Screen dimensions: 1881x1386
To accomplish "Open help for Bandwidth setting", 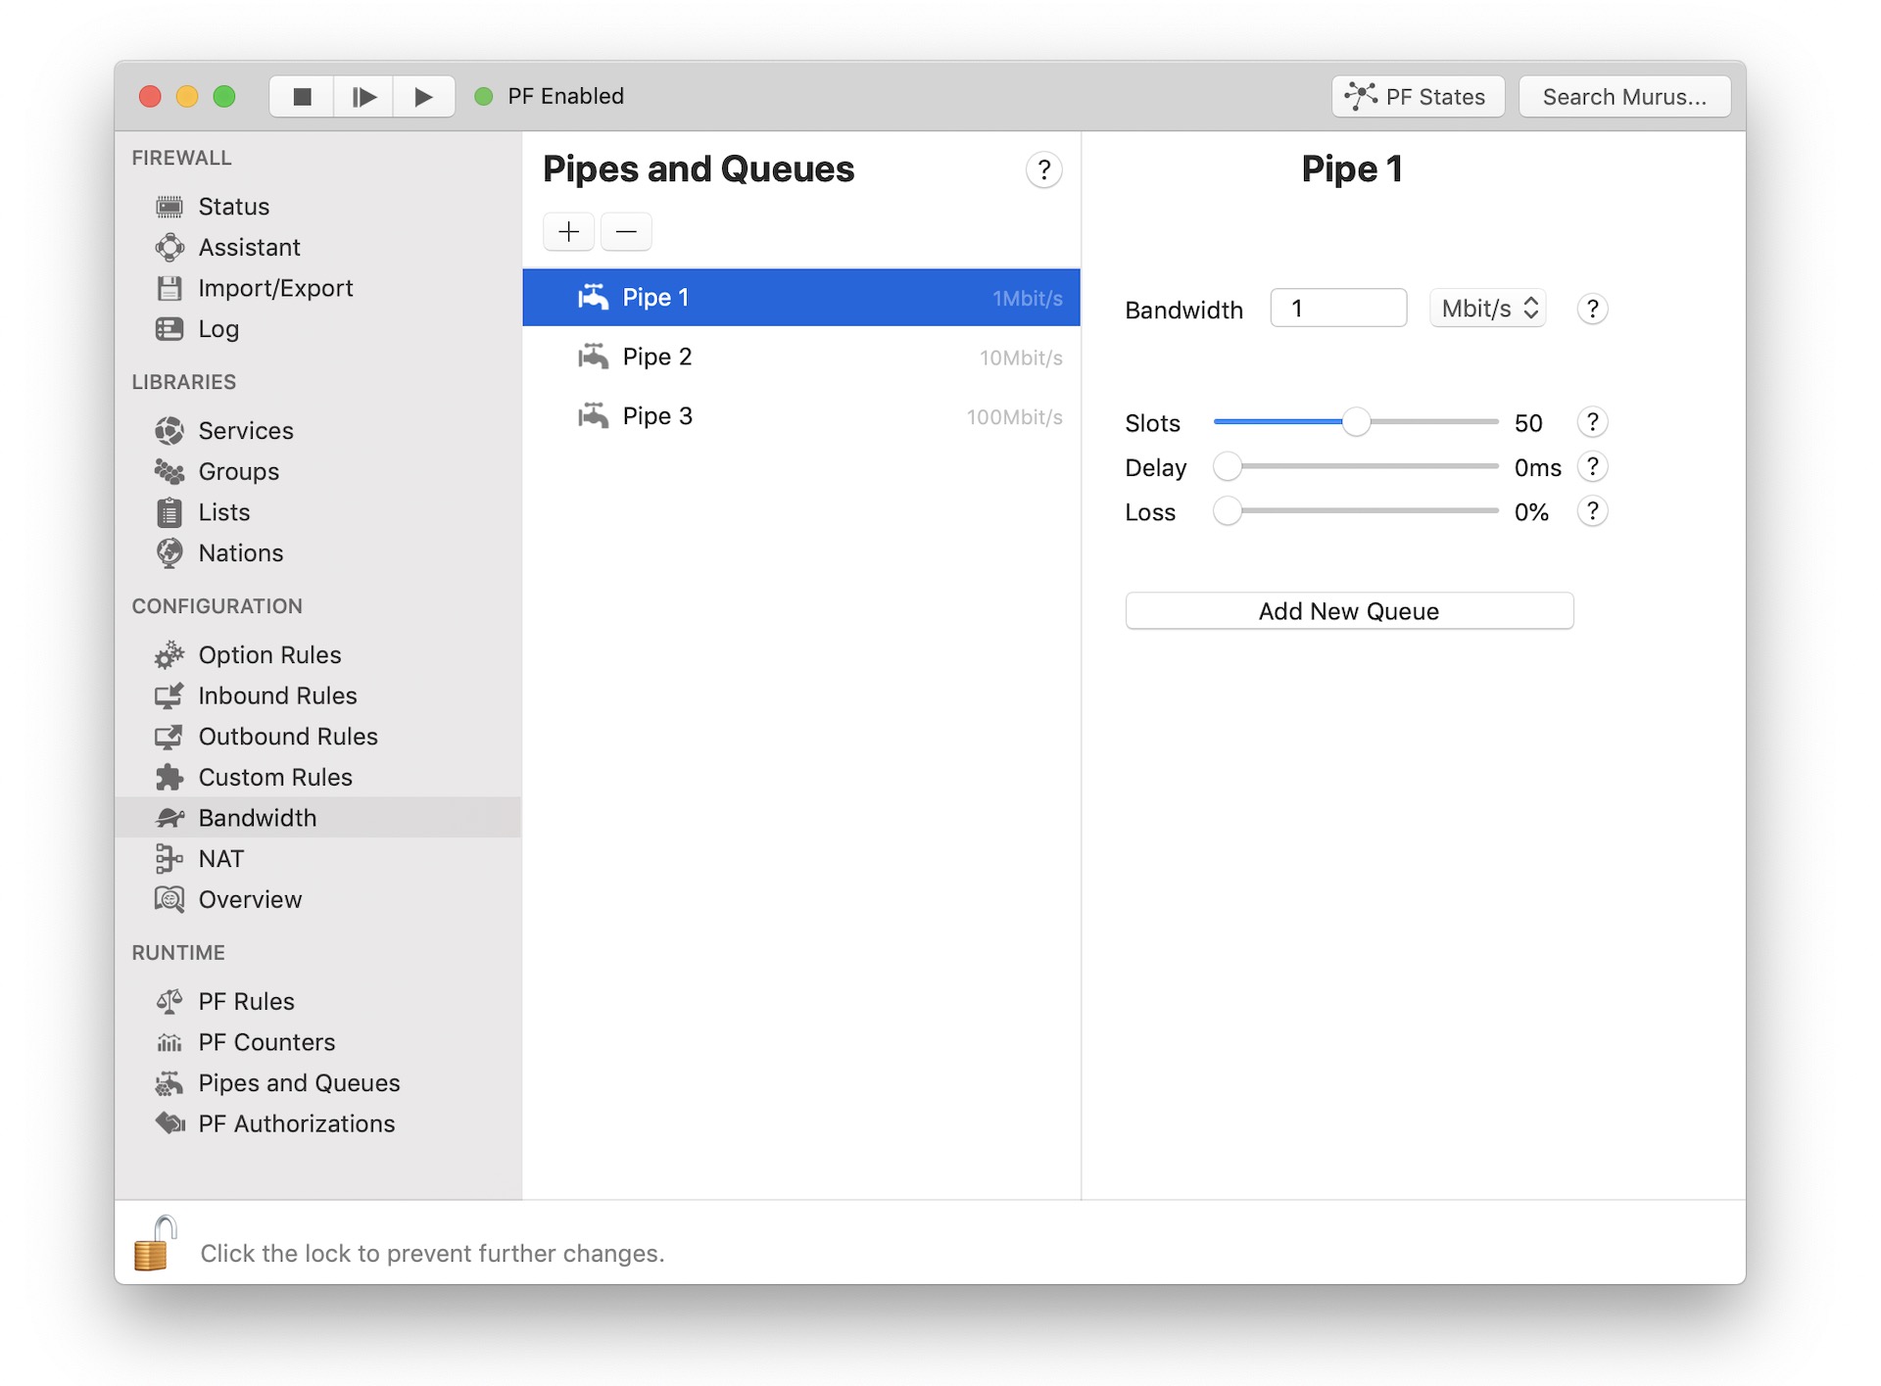I will coord(1592,310).
